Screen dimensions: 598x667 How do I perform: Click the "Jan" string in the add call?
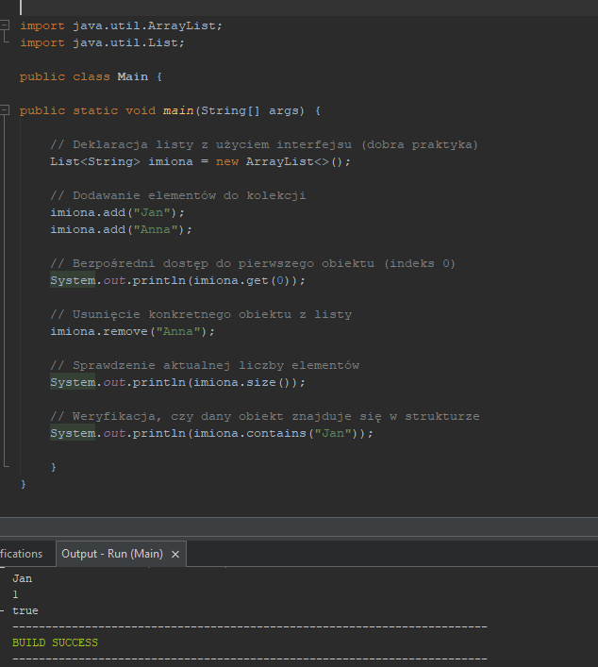[x=152, y=212]
